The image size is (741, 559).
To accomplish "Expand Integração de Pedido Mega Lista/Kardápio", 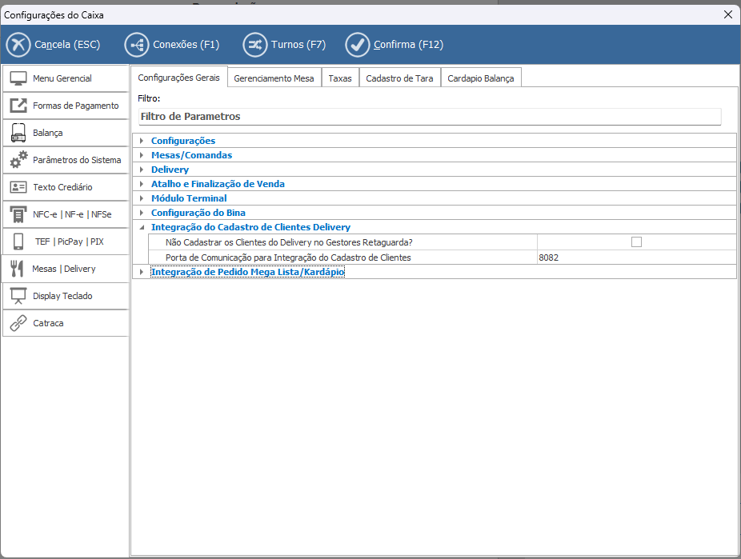I will (x=142, y=272).
